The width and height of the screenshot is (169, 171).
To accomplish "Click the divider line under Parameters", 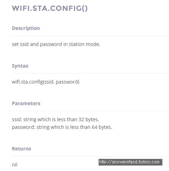I will pos(90,111).
